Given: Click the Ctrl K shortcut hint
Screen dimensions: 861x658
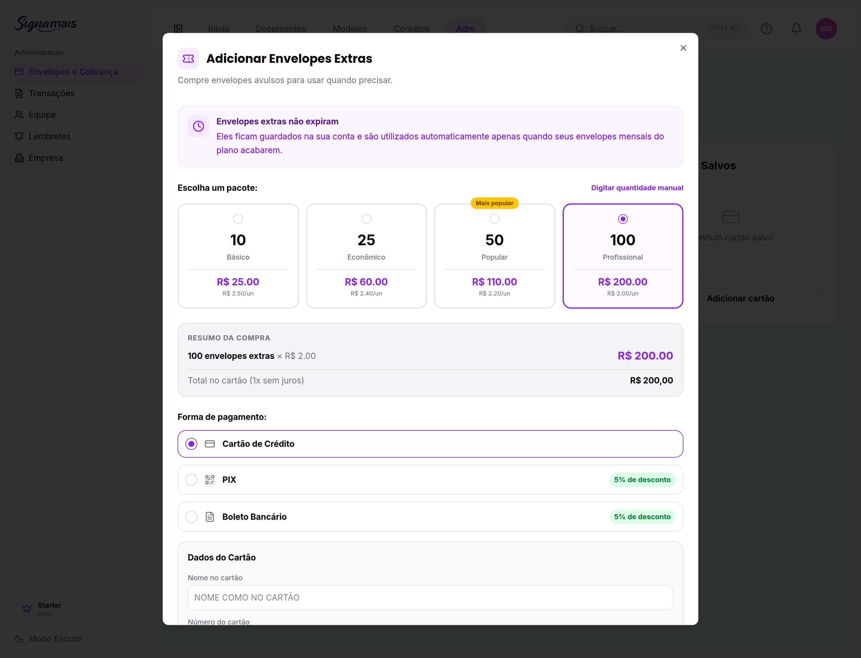Looking at the screenshot, I should [724, 28].
